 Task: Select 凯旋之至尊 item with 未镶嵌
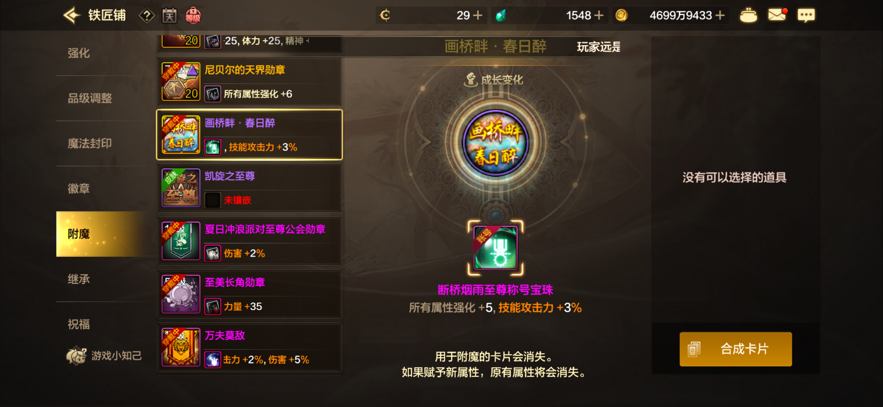[x=249, y=188]
